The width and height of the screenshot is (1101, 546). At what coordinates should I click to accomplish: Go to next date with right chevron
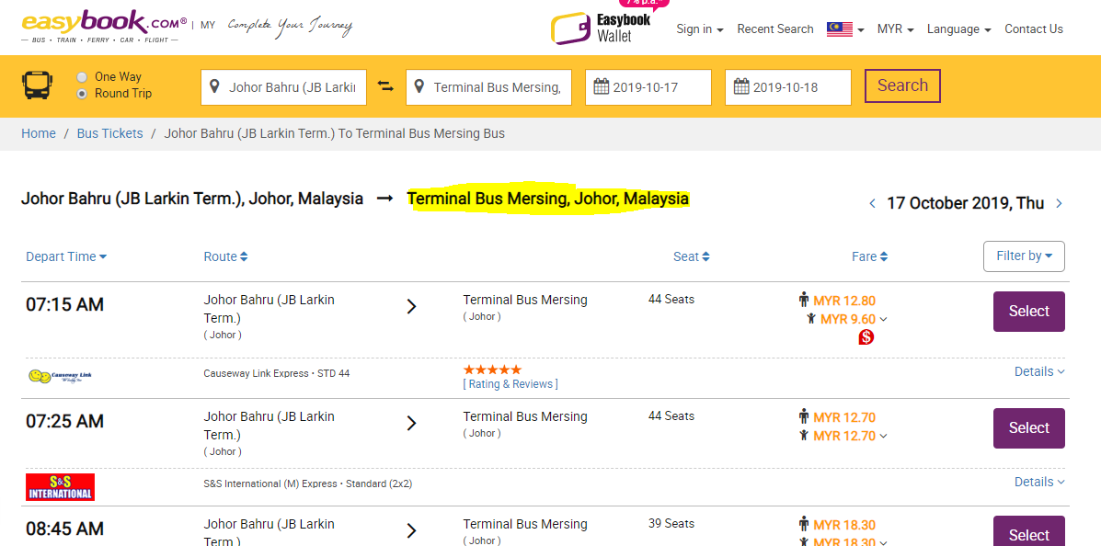(1060, 203)
